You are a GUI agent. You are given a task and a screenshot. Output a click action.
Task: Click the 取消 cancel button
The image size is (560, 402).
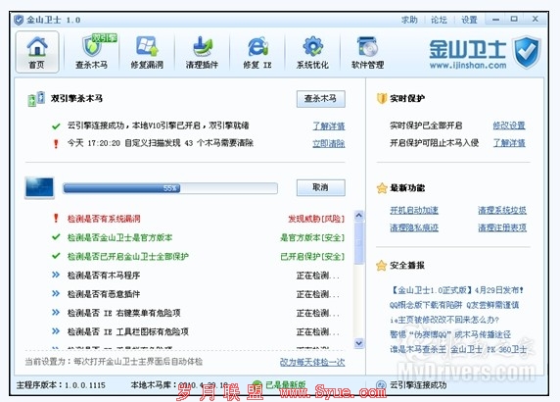pos(321,187)
